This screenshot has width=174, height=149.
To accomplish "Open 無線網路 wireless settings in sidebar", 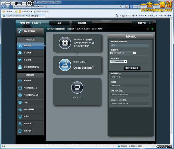I will coord(30,81).
